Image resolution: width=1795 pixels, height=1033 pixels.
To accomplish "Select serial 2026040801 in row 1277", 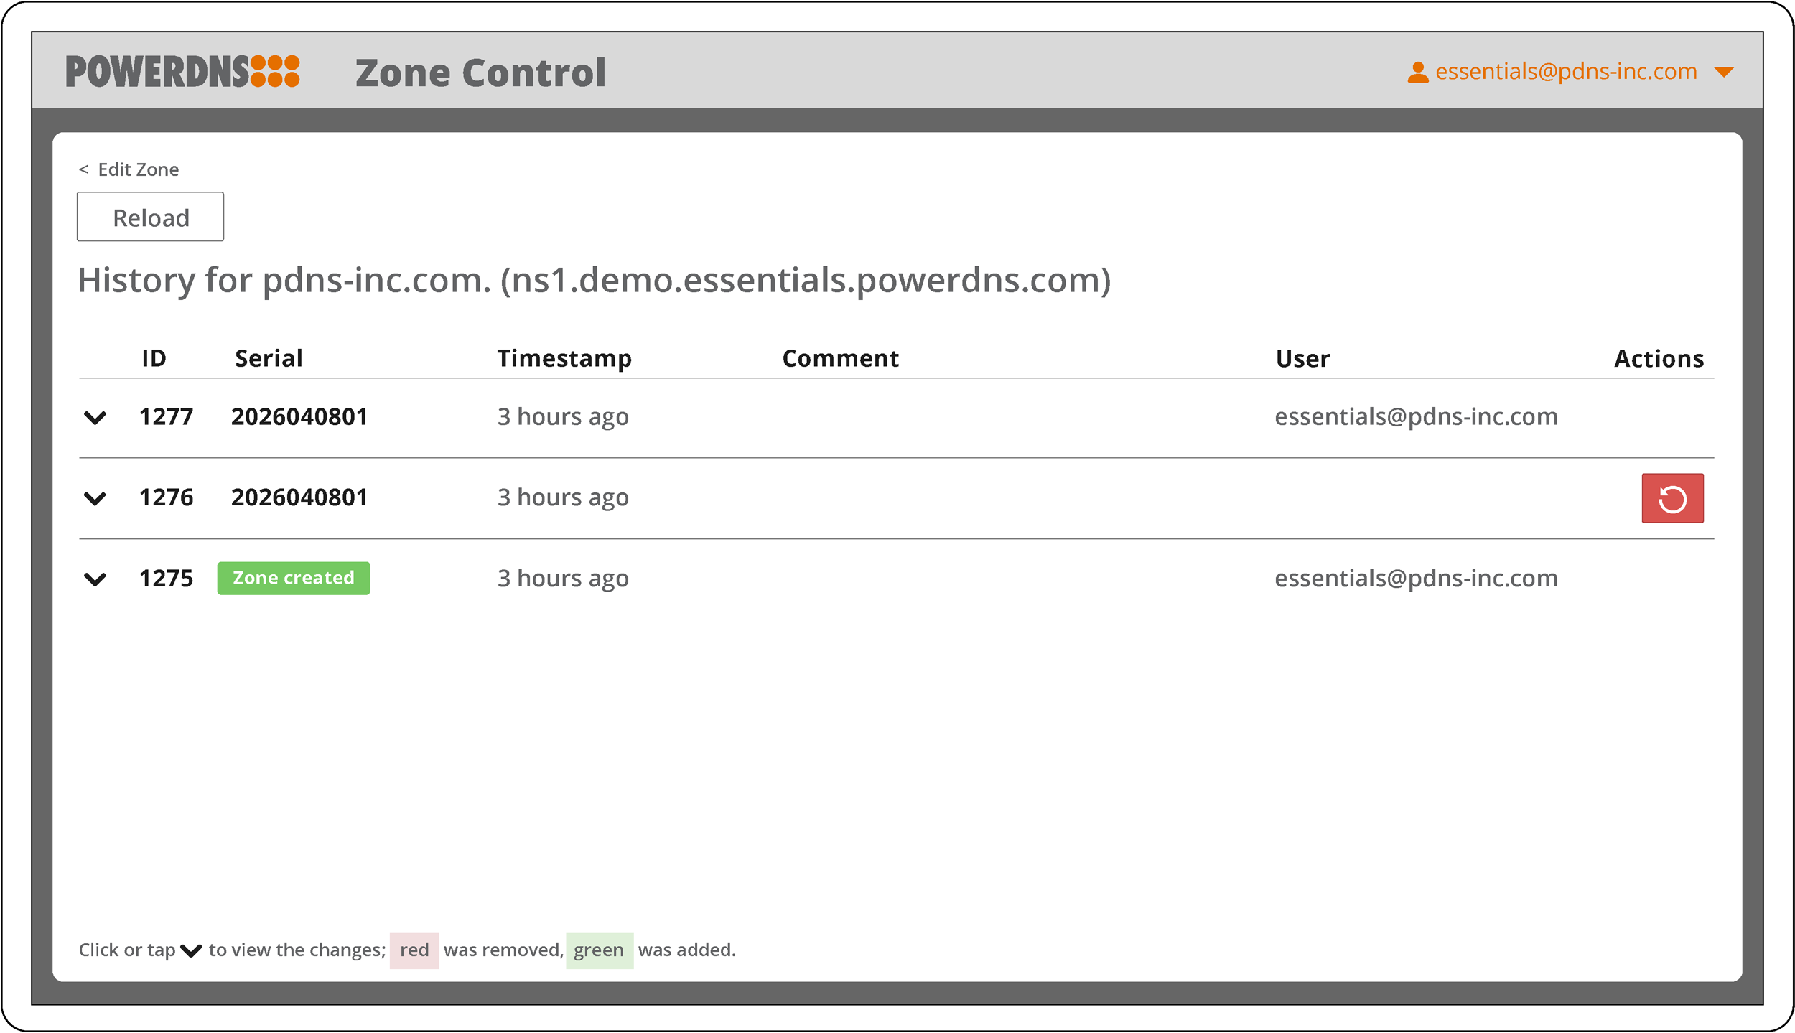I will 299,416.
